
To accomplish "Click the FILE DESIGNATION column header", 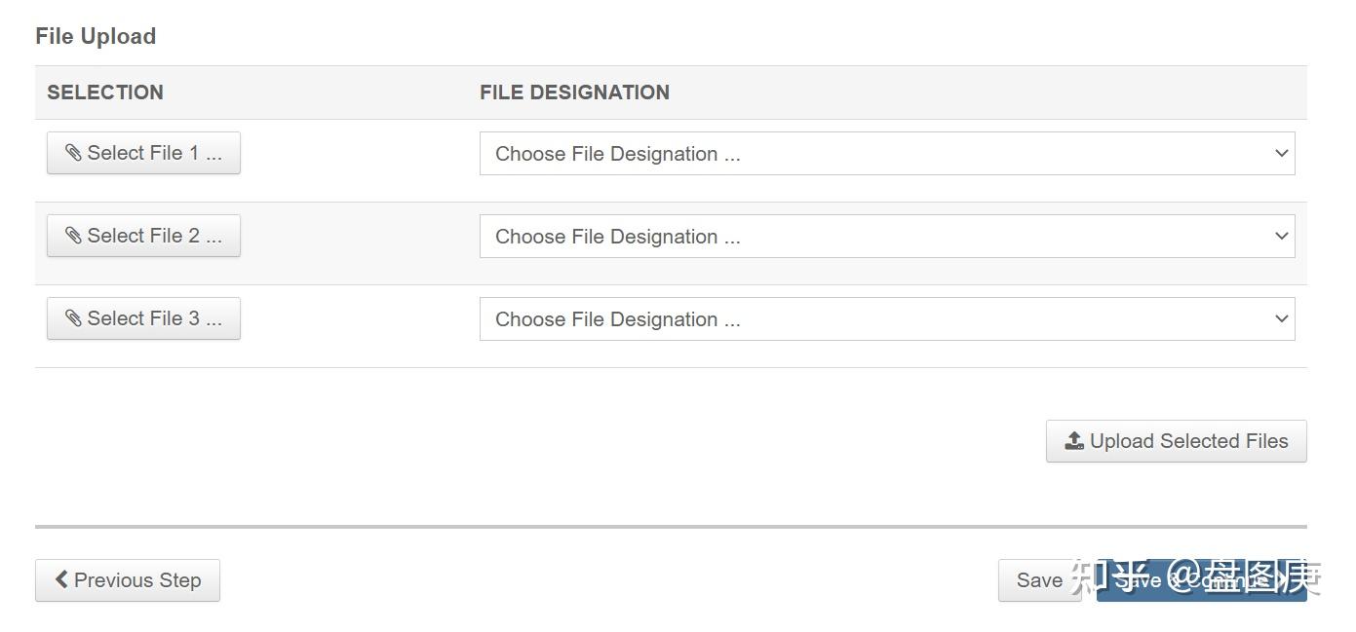I will [x=574, y=93].
